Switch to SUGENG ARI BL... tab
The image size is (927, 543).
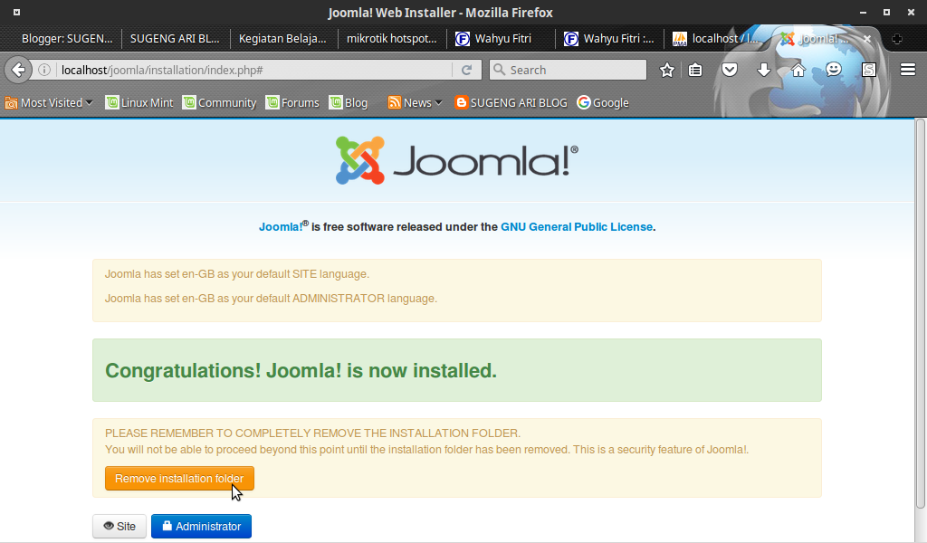tap(175, 39)
